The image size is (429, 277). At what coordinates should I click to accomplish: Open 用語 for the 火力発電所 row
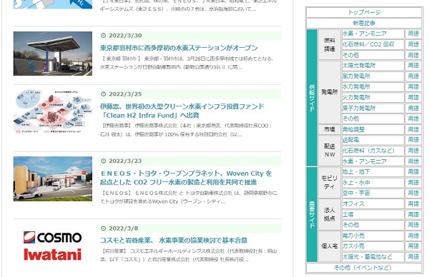click(413, 98)
